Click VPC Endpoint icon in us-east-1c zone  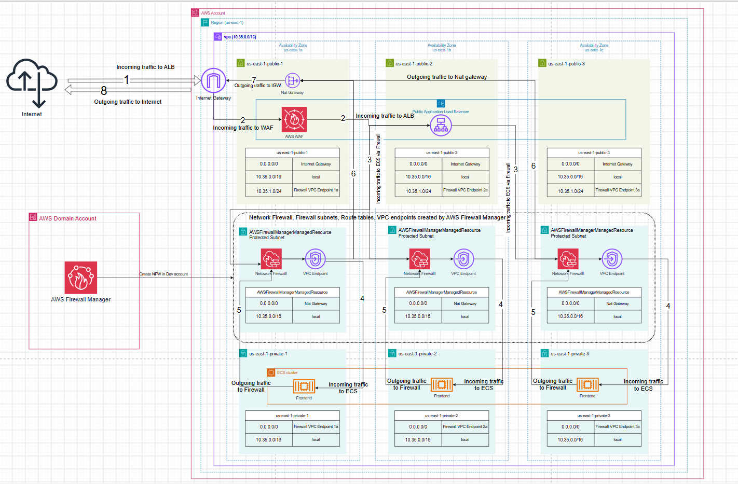coord(612,259)
